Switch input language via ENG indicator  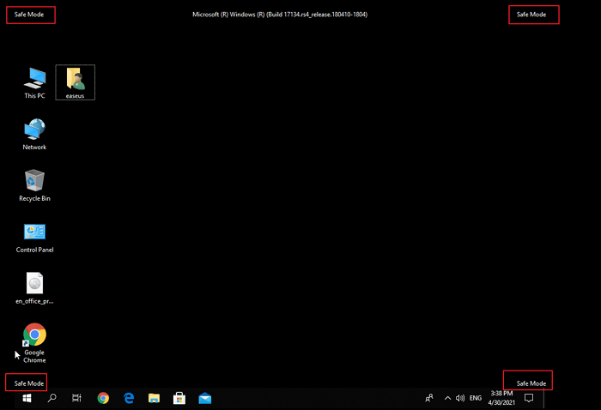476,398
